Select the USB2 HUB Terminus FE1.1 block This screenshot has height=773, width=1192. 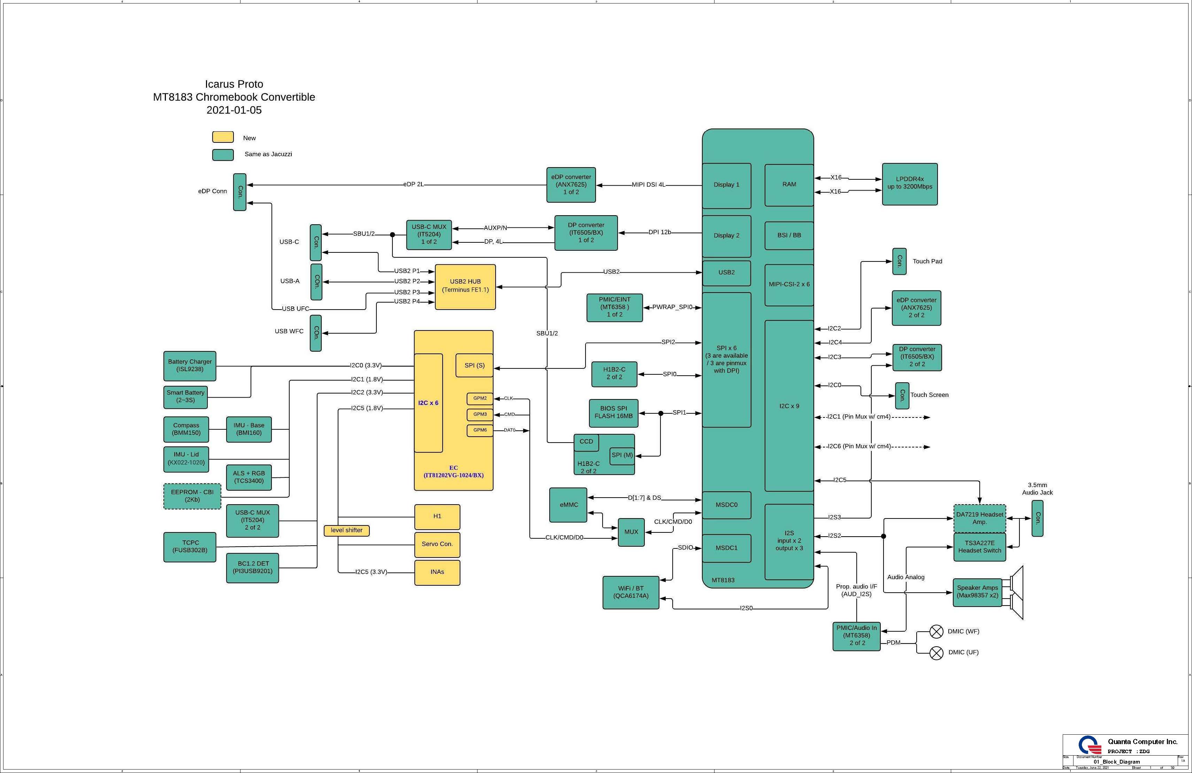tap(465, 286)
